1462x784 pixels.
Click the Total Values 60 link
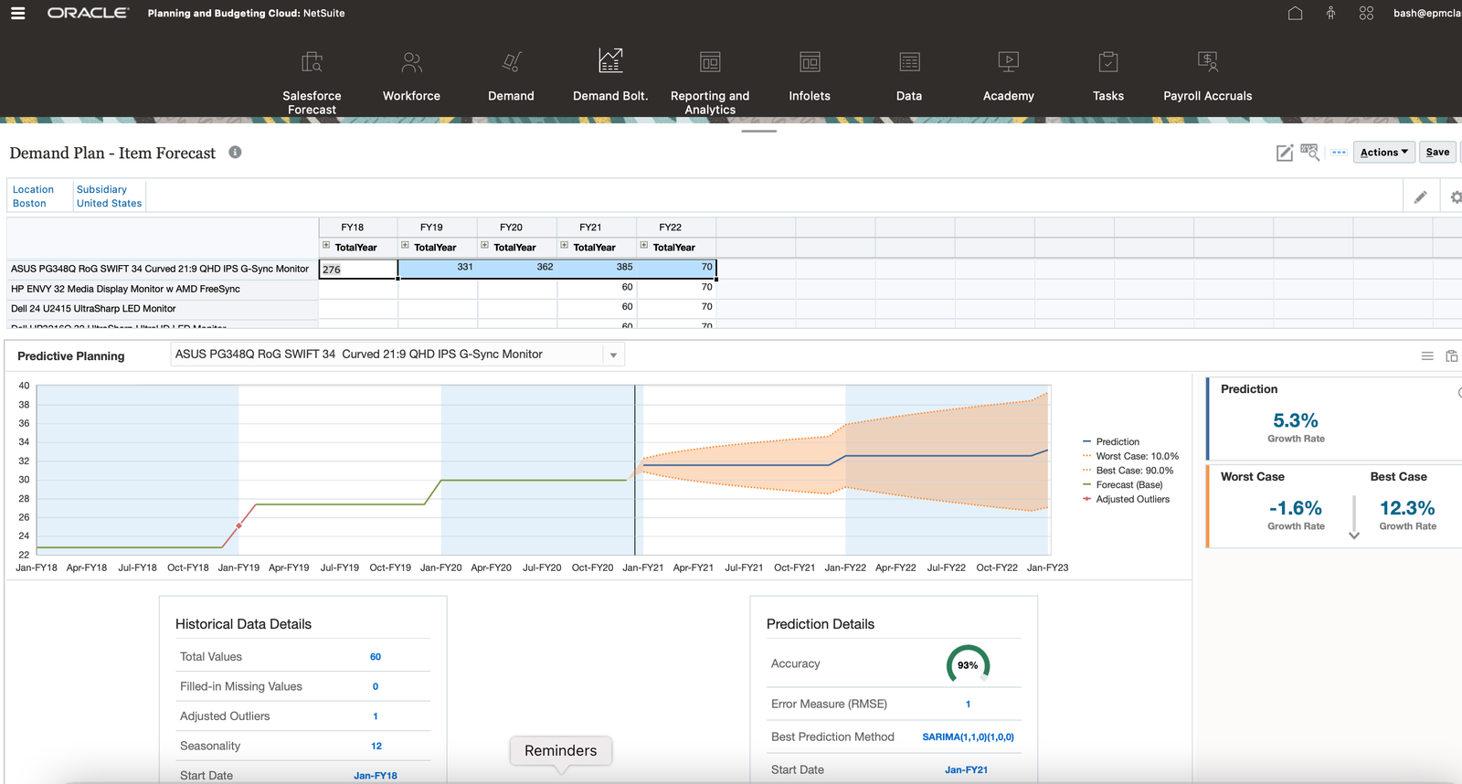[376, 657]
